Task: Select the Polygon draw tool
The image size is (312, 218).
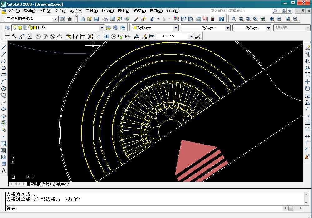Action: pyautogui.click(x=4, y=68)
